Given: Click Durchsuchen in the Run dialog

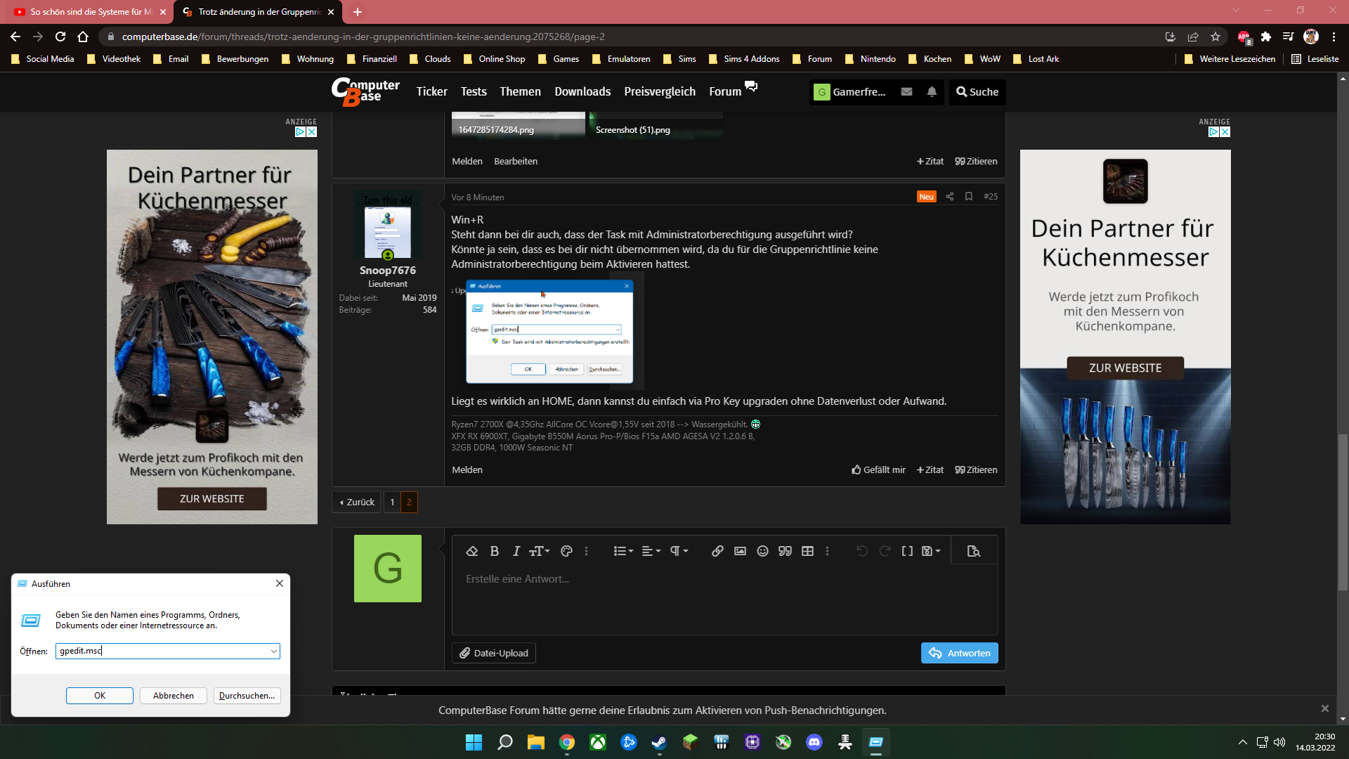Looking at the screenshot, I should tap(247, 696).
